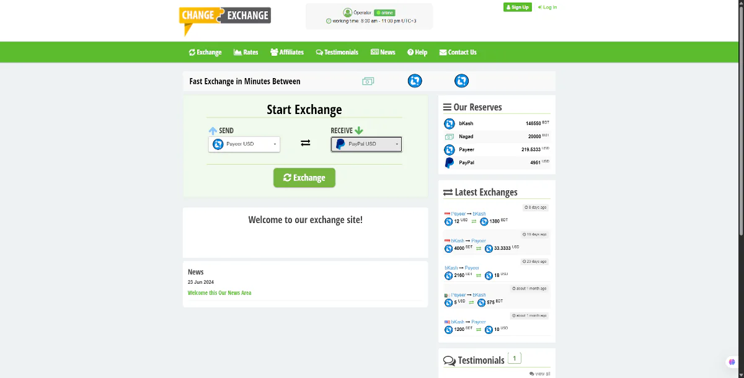Click the green Exchange button under Start Exchange
The height and width of the screenshot is (378, 744).
[x=304, y=178]
